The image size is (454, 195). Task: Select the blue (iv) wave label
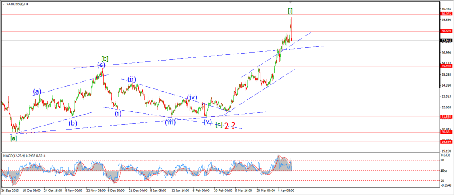192,97
